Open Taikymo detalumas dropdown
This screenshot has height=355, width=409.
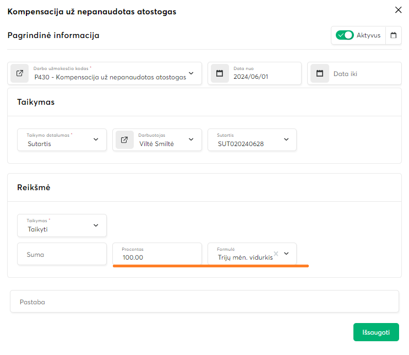[x=96, y=140]
